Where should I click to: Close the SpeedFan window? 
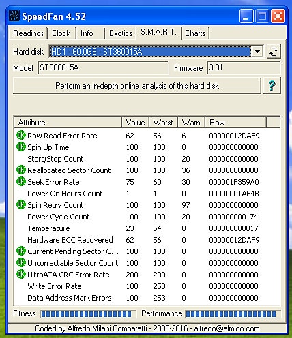tap(278, 16)
